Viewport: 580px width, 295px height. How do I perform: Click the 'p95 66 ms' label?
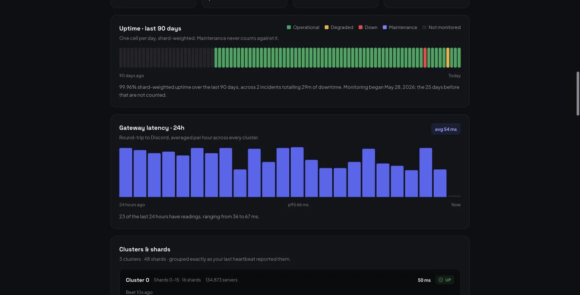point(298,205)
